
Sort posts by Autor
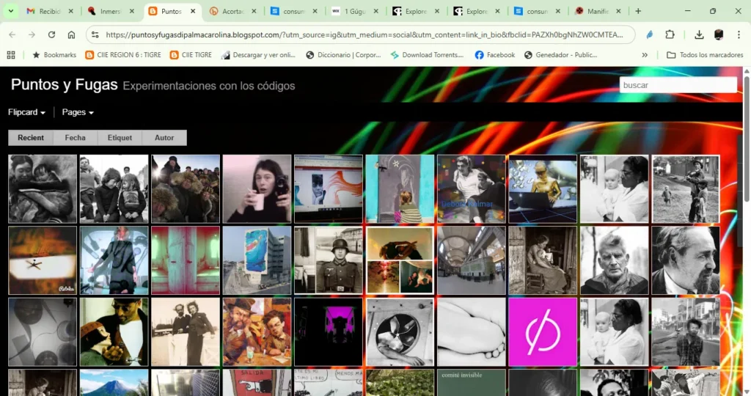click(164, 138)
